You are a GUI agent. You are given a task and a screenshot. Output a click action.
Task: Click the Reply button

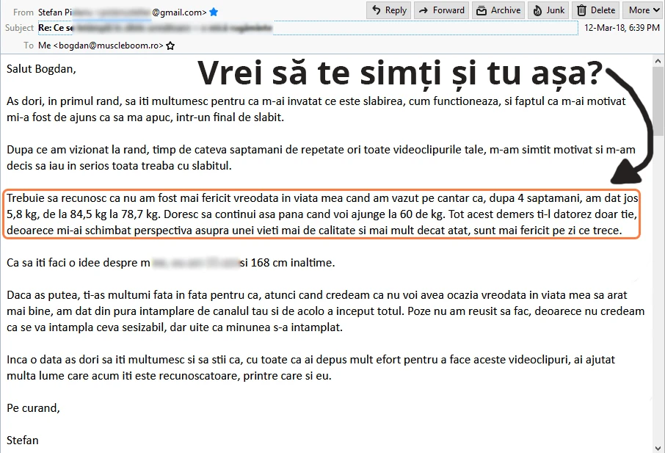pos(389,10)
